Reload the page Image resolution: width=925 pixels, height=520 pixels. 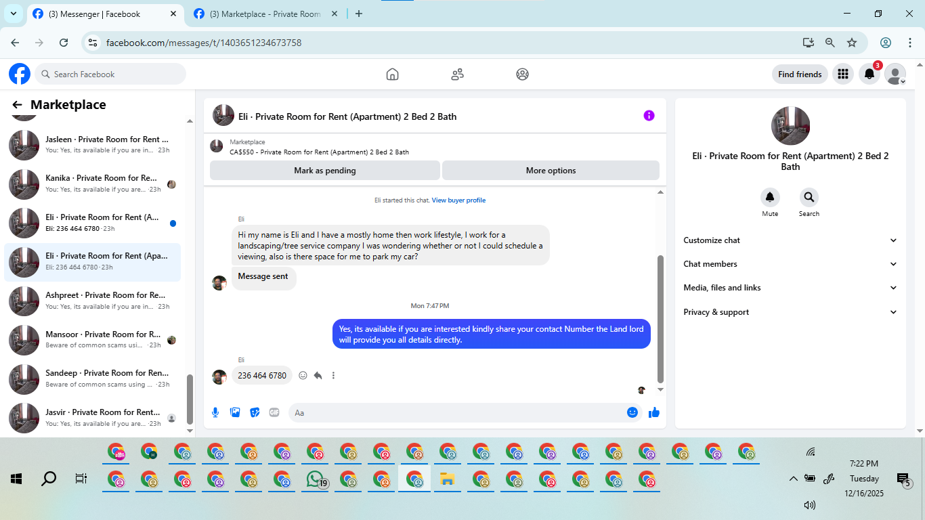pos(64,43)
